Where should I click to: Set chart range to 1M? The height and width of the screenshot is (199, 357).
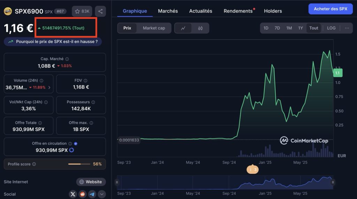(x=289, y=28)
